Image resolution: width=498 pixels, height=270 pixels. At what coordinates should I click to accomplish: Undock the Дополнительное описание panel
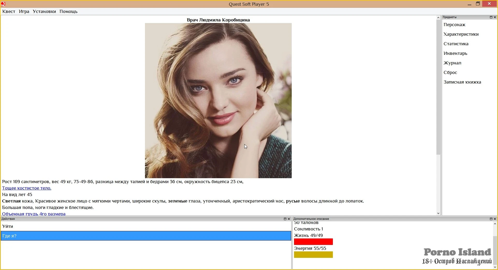click(491, 219)
